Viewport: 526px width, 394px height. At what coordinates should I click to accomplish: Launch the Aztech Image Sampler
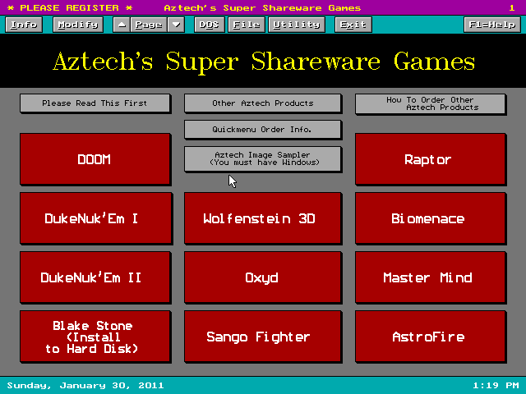tap(262, 158)
